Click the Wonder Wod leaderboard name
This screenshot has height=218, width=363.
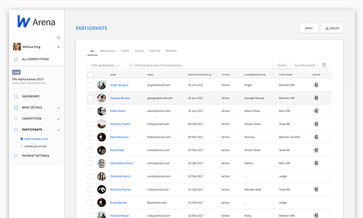252,190
